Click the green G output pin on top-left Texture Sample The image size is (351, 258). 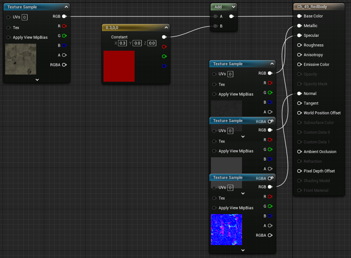click(x=64, y=36)
